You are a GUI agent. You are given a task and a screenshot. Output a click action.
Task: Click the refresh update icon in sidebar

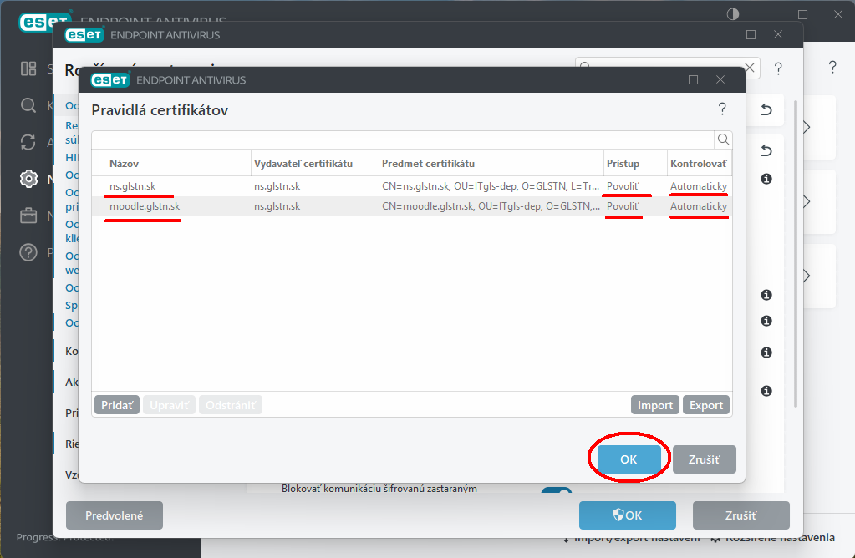tap(29, 142)
